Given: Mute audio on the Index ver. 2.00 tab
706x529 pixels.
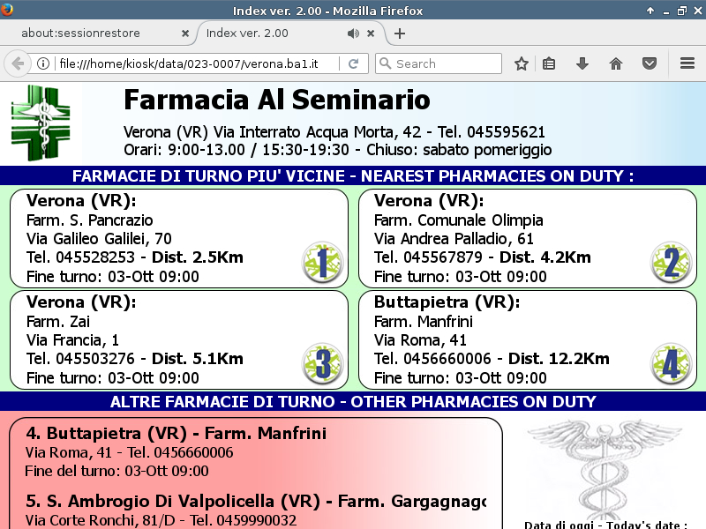Looking at the screenshot, I should (353, 34).
